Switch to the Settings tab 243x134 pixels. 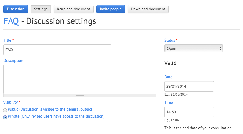point(41,9)
